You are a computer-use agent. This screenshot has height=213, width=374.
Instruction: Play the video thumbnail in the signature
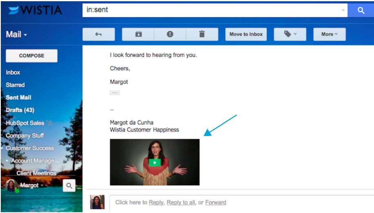[x=155, y=162]
